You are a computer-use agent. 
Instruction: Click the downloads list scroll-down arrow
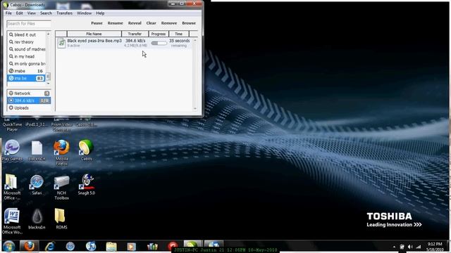pos(195,108)
